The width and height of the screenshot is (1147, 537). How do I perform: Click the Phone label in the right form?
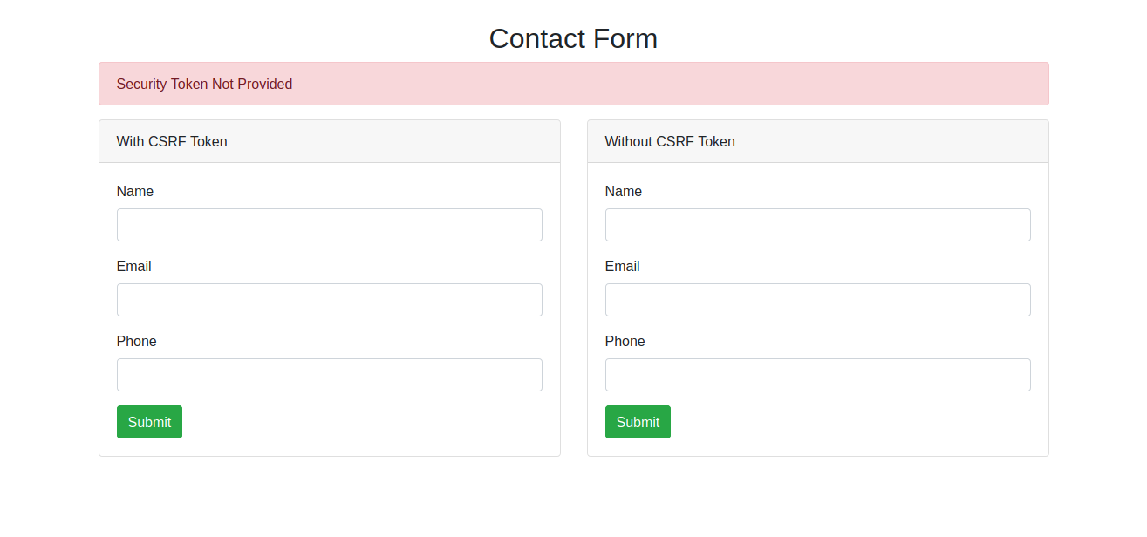click(625, 341)
